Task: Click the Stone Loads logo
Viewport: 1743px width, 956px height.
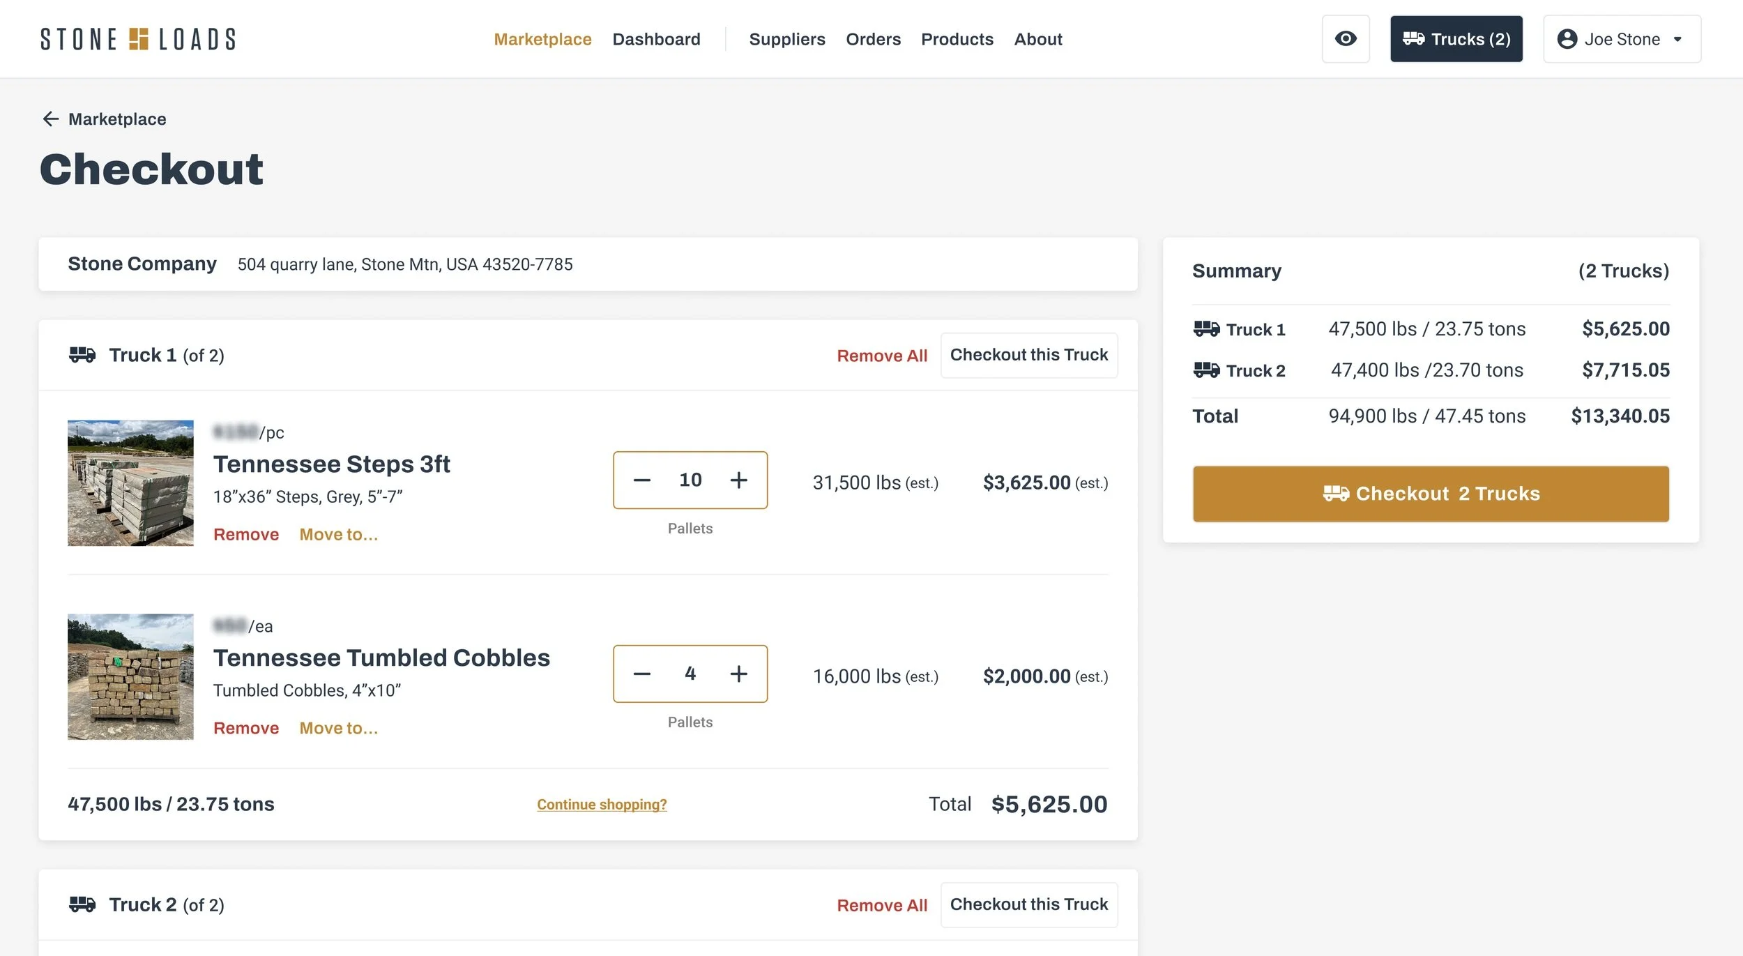Action: pos(137,39)
